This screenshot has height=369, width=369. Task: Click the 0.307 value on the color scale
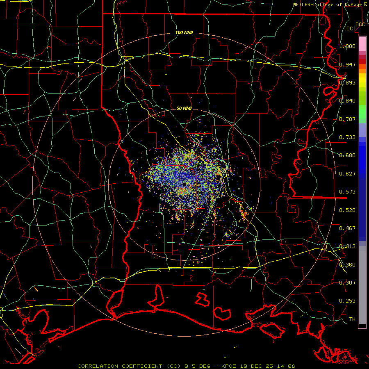coord(347,283)
